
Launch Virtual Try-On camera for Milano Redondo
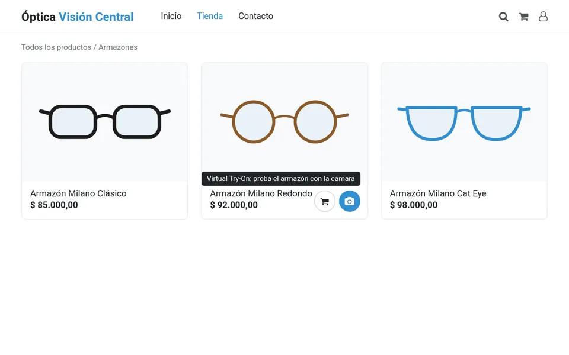pyautogui.click(x=350, y=201)
